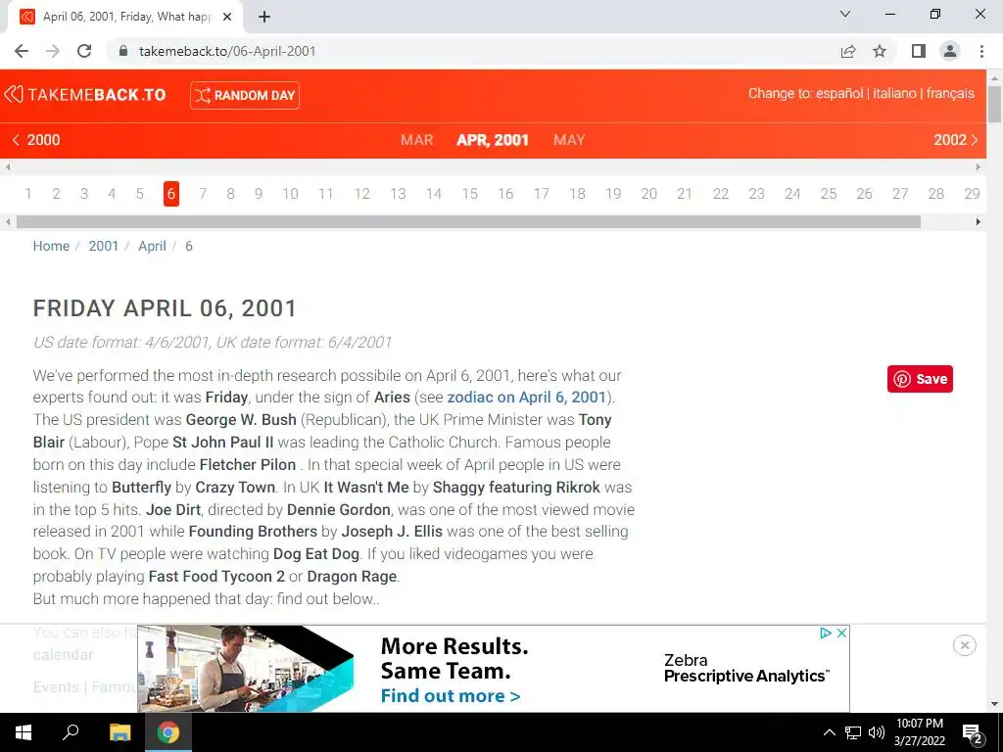
Task: Go to next year 2002
Action: (956, 140)
